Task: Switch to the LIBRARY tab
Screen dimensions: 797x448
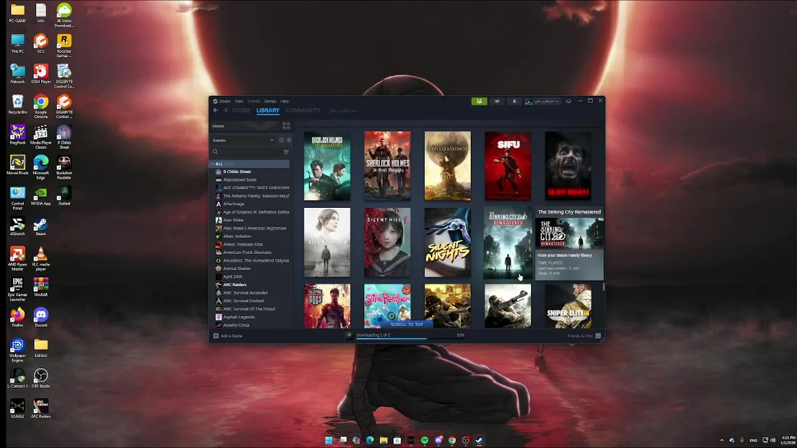Action: click(268, 110)
